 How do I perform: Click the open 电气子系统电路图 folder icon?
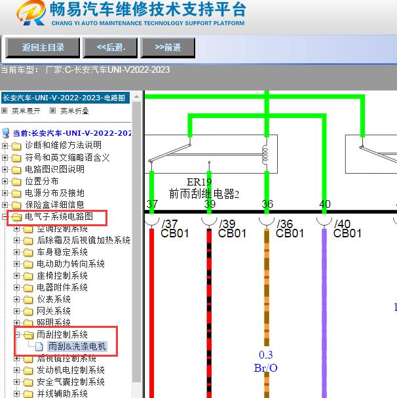tap(17, 217)
